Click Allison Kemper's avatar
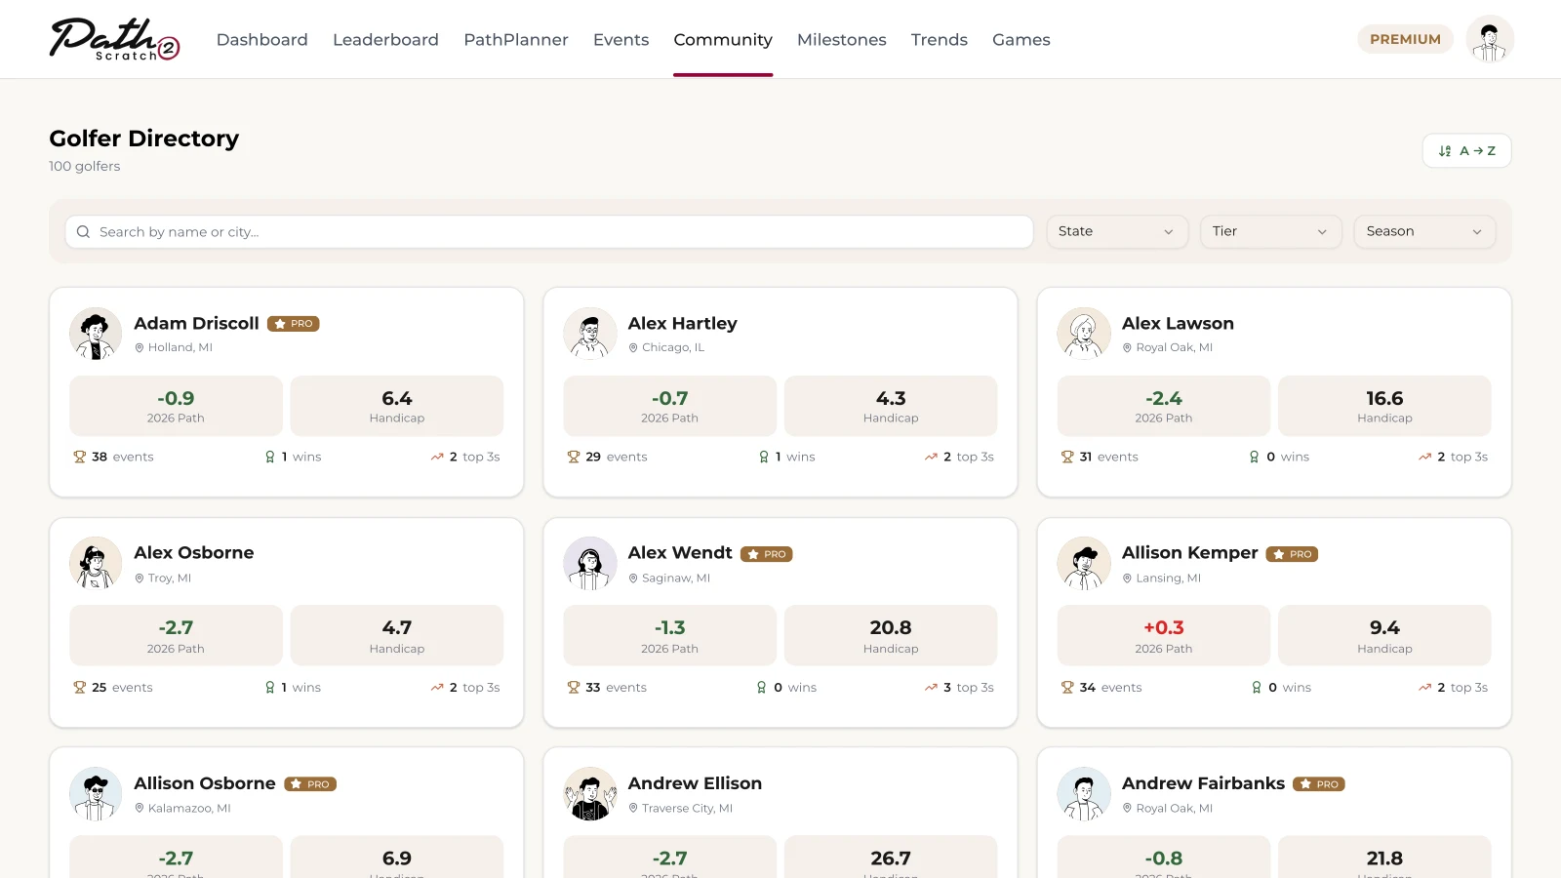 pos(1084,563)
